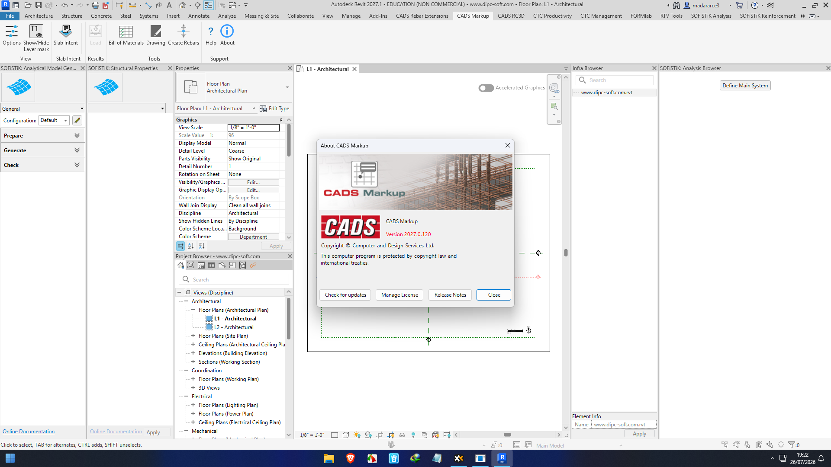
Task: Click the view horizontal scrollbar thumb
Action: pos(508,435)
